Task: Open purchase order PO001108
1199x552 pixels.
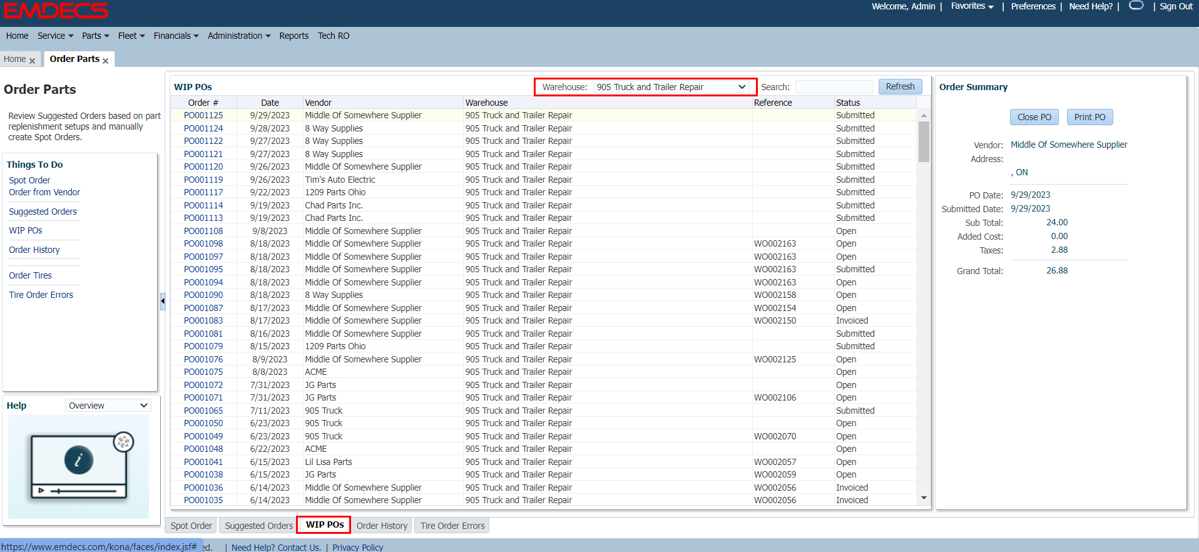Action: pos(203,231)
